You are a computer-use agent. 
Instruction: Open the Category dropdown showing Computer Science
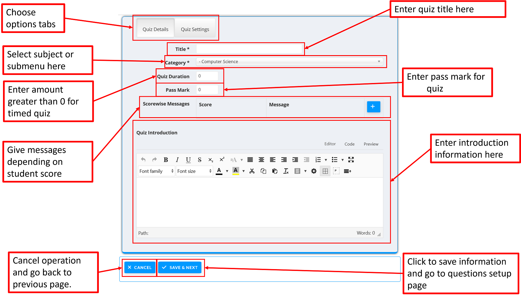[x=290, y=62]
